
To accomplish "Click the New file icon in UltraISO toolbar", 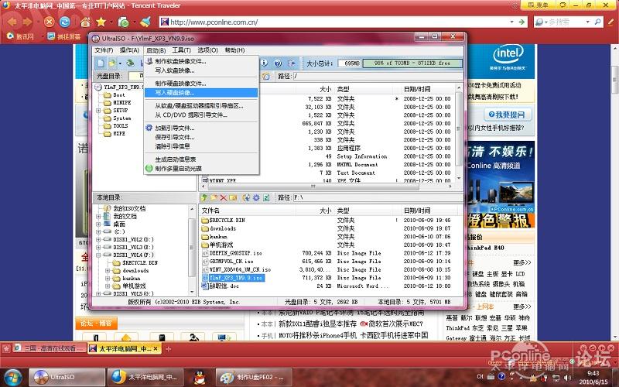I will coord(100,63).
